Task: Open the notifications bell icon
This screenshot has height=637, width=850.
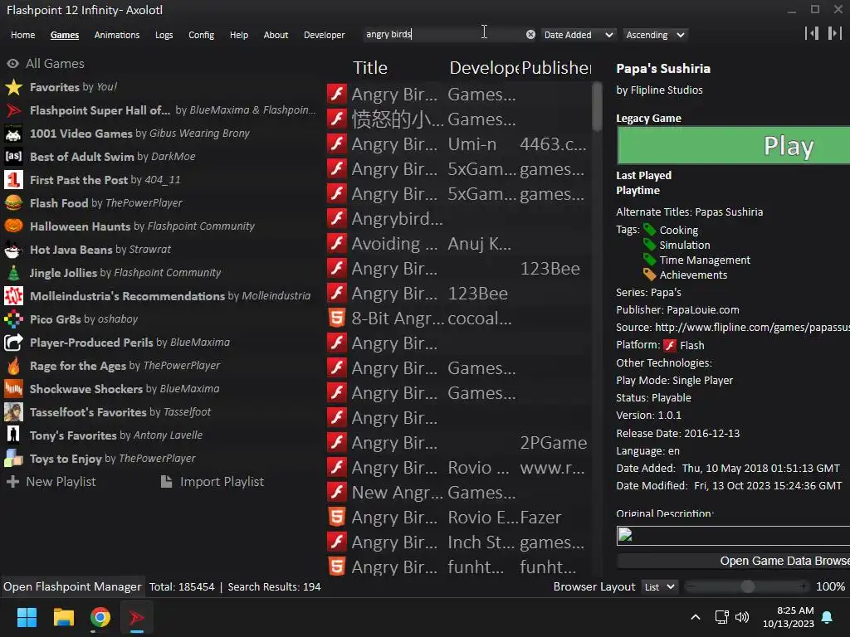Action: 828,617
